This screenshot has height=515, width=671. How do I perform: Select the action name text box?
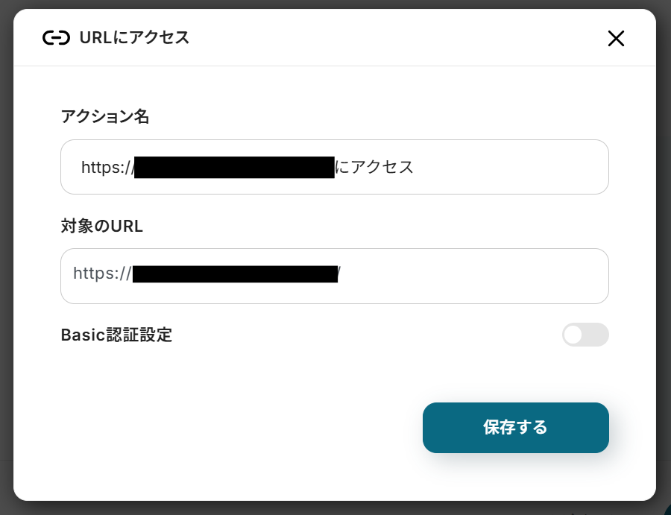(335, 167)
